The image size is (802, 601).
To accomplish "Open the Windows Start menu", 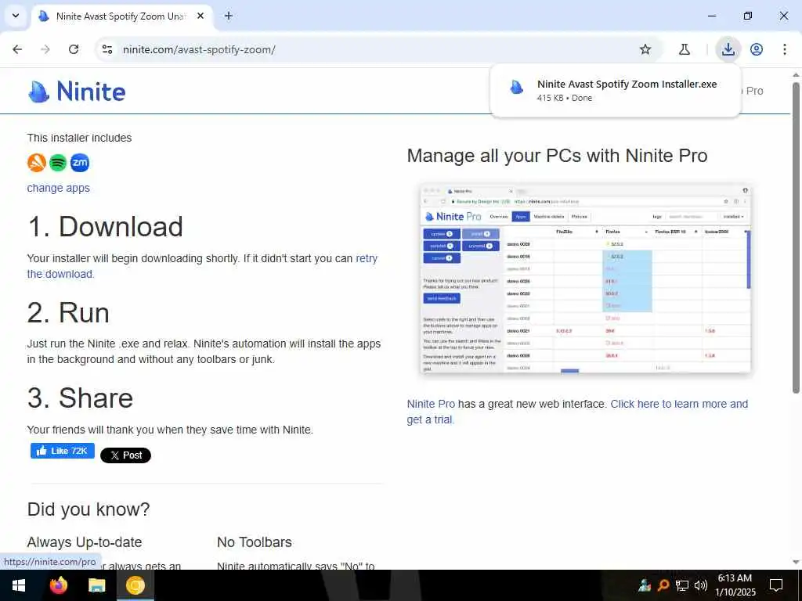I will click(19, 585).
